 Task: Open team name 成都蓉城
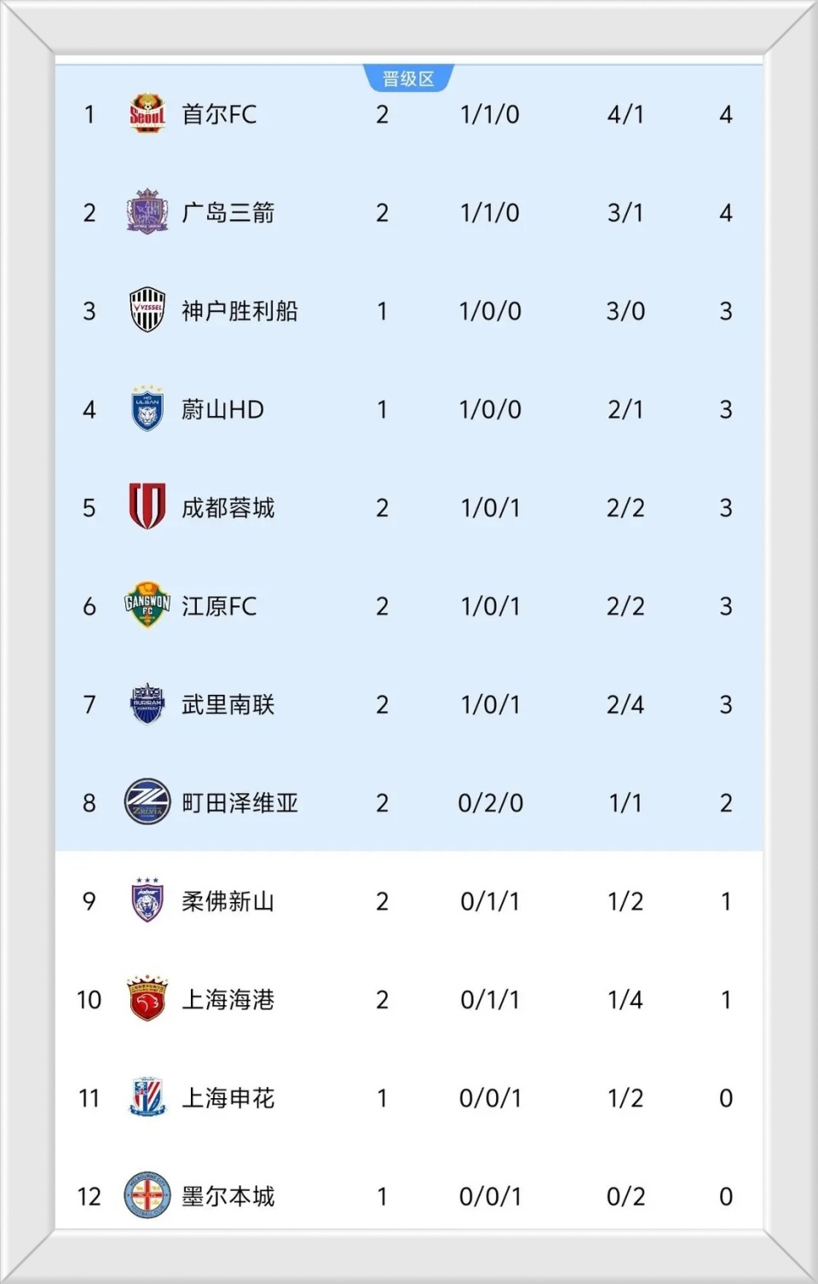228,507
